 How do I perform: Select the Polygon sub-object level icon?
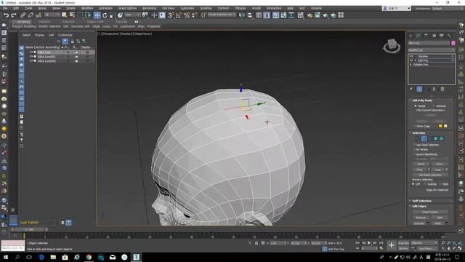point(436,138)
